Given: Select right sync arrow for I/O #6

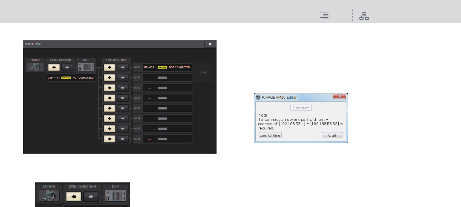Looking at the screenshot, I should (x=123, y=119).
